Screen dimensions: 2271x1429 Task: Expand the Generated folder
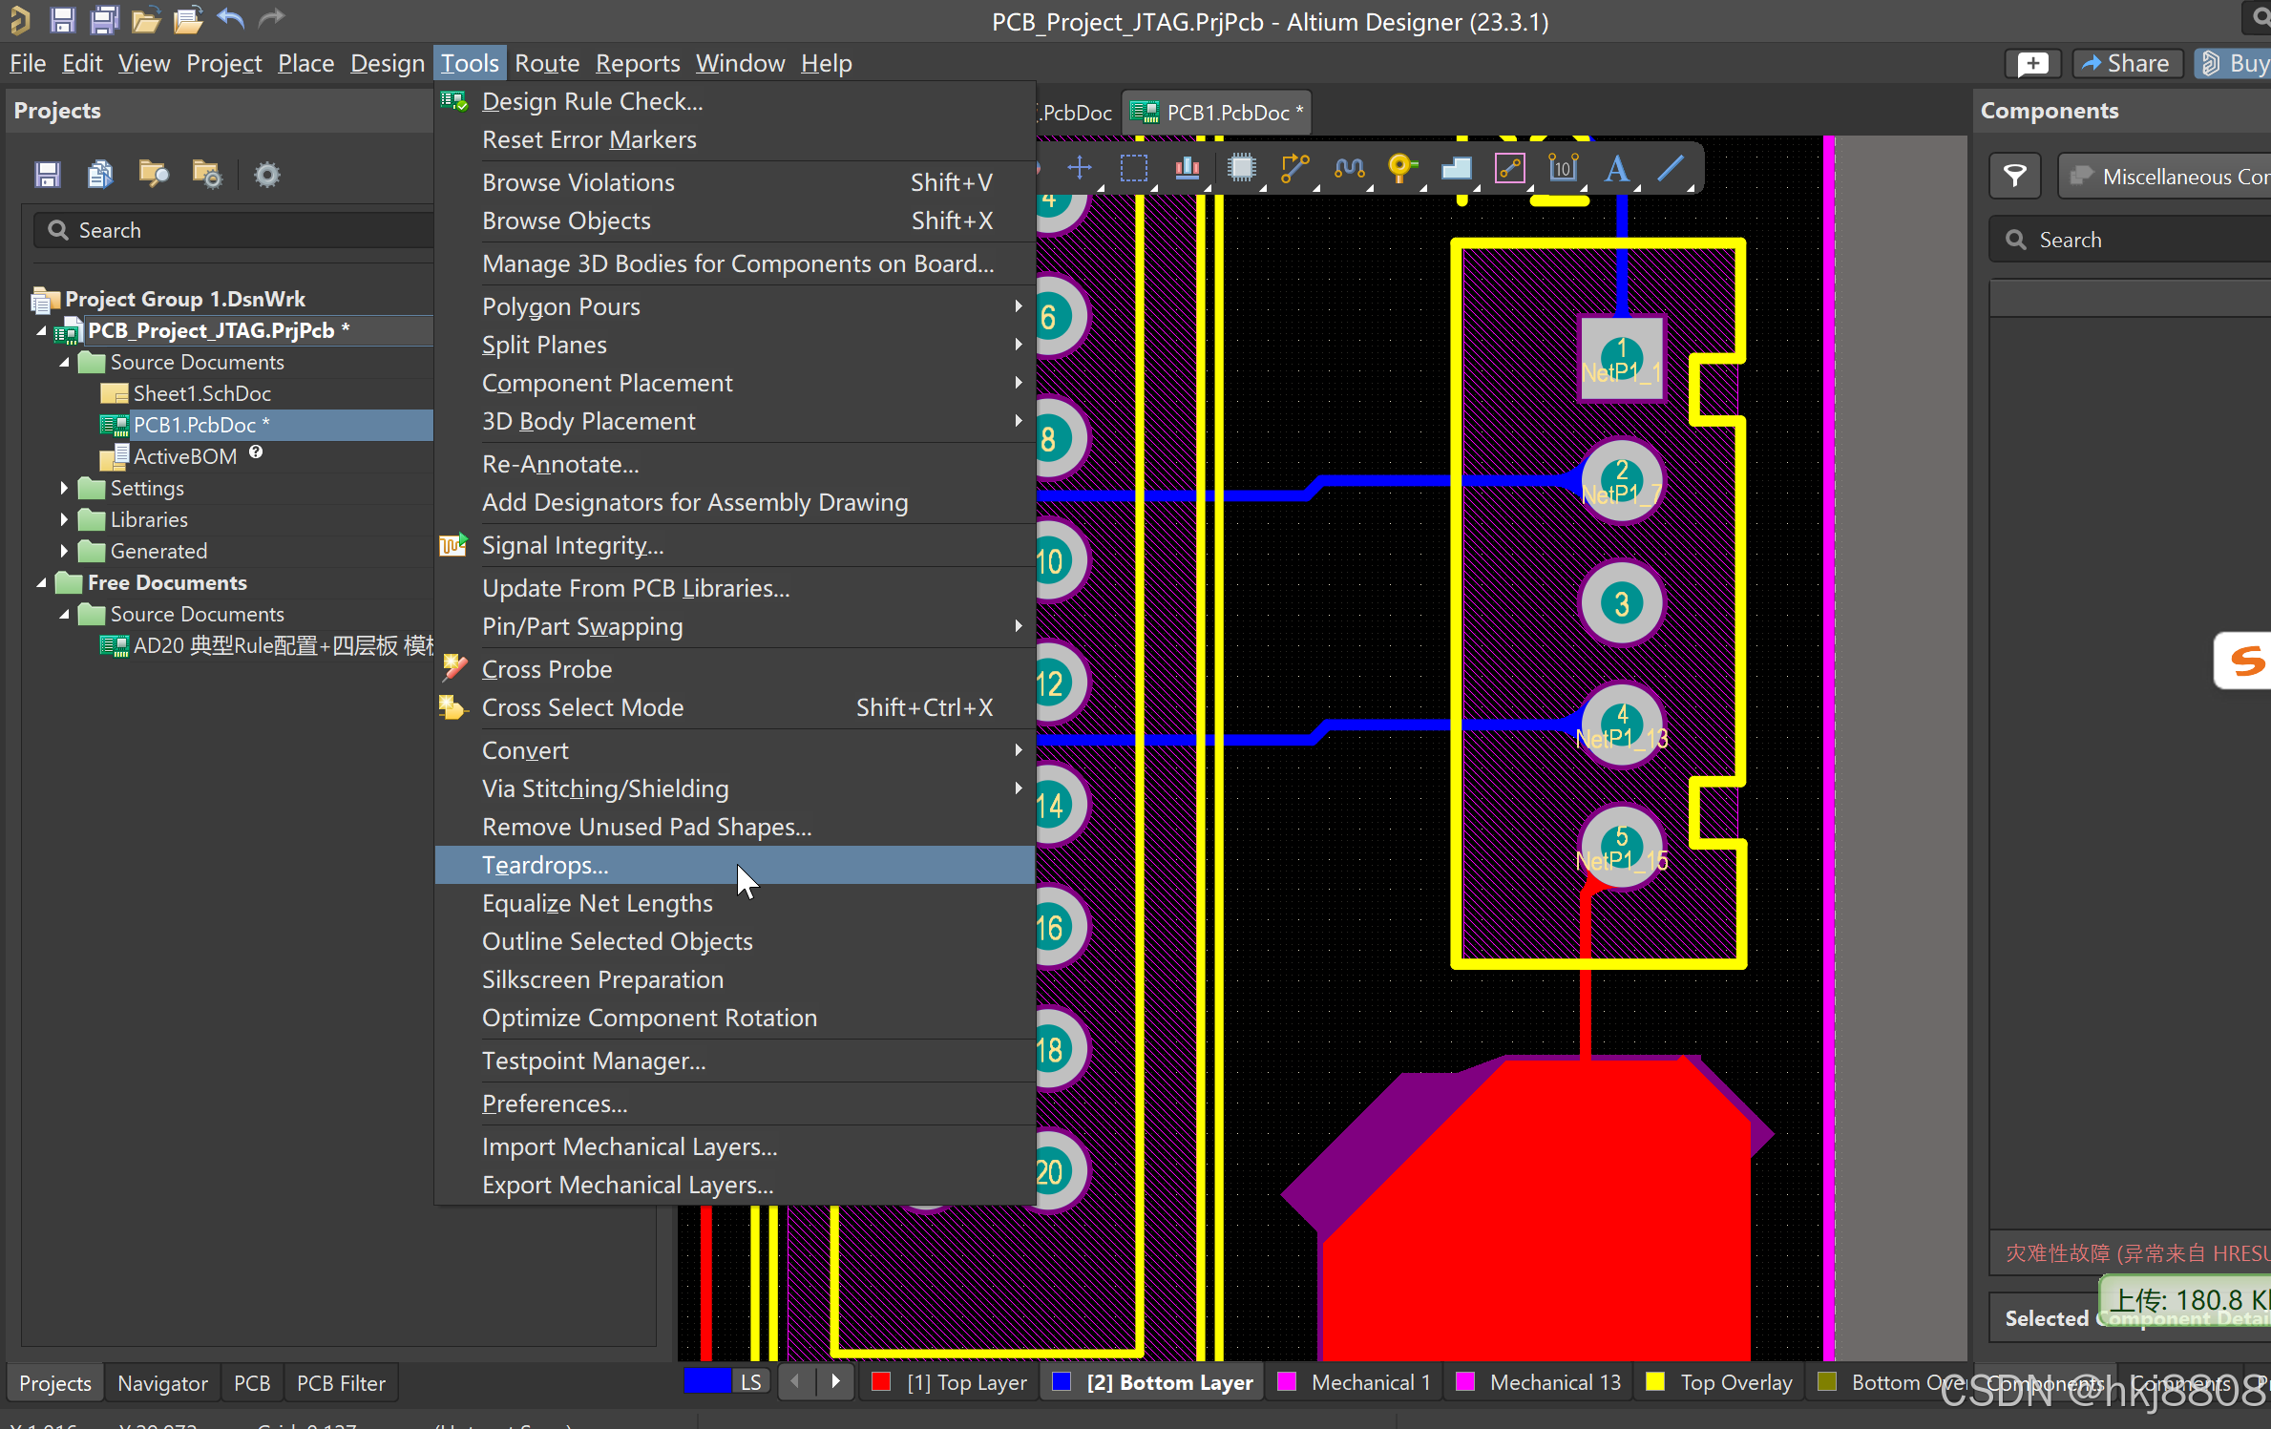(64, 552)
